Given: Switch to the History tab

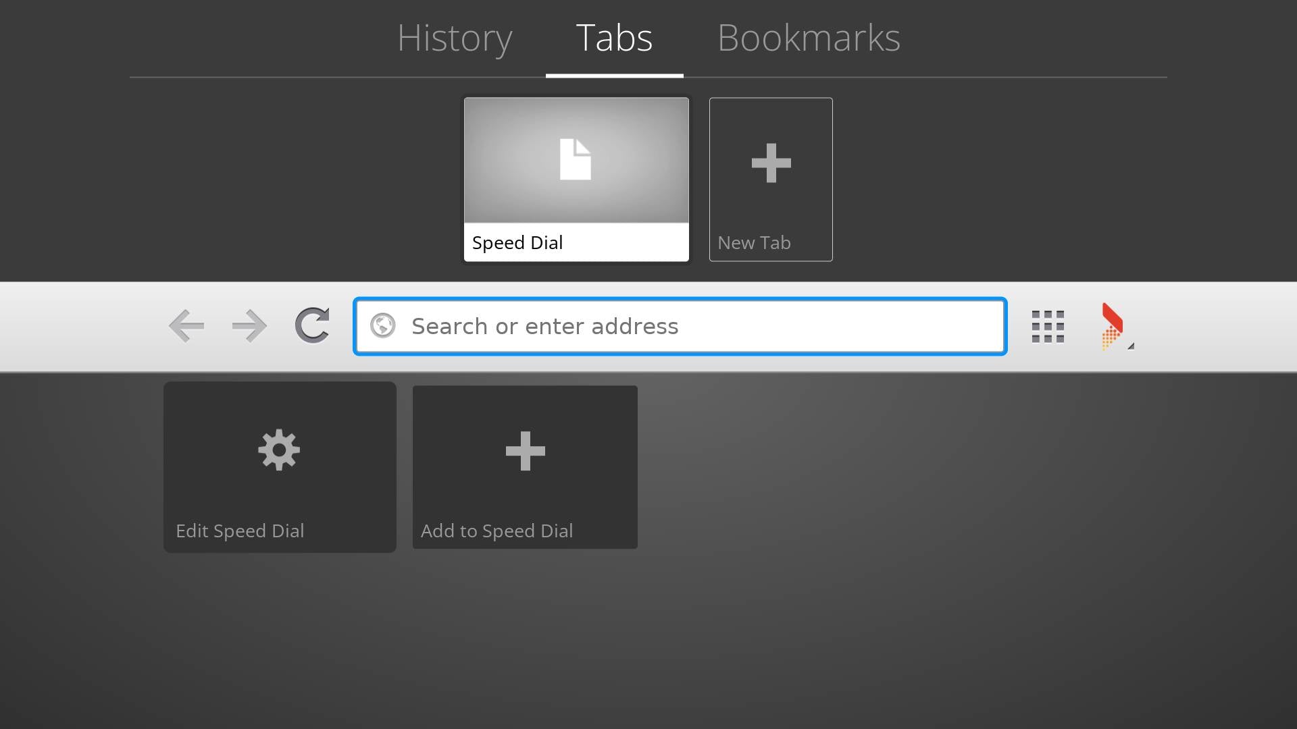Looking at the screenshot, I should (x=454, y=38).
